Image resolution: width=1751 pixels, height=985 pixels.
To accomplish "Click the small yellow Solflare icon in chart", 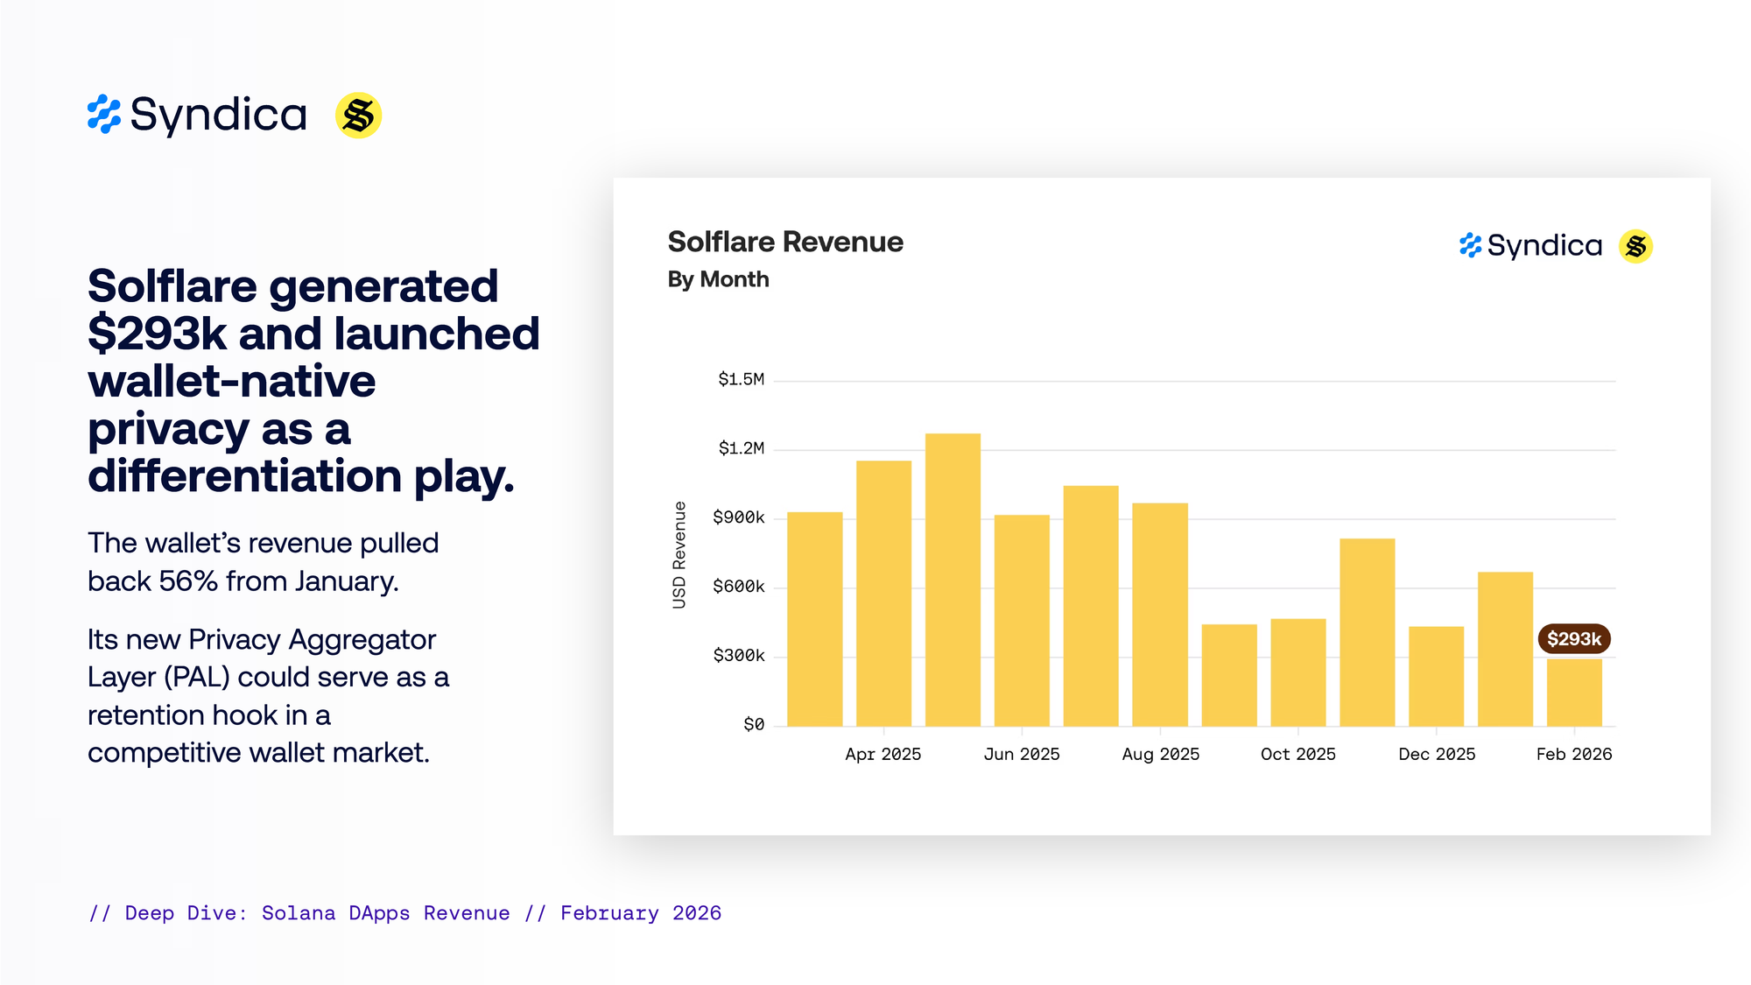I will pyautogui.click(x=1635, y=247).
